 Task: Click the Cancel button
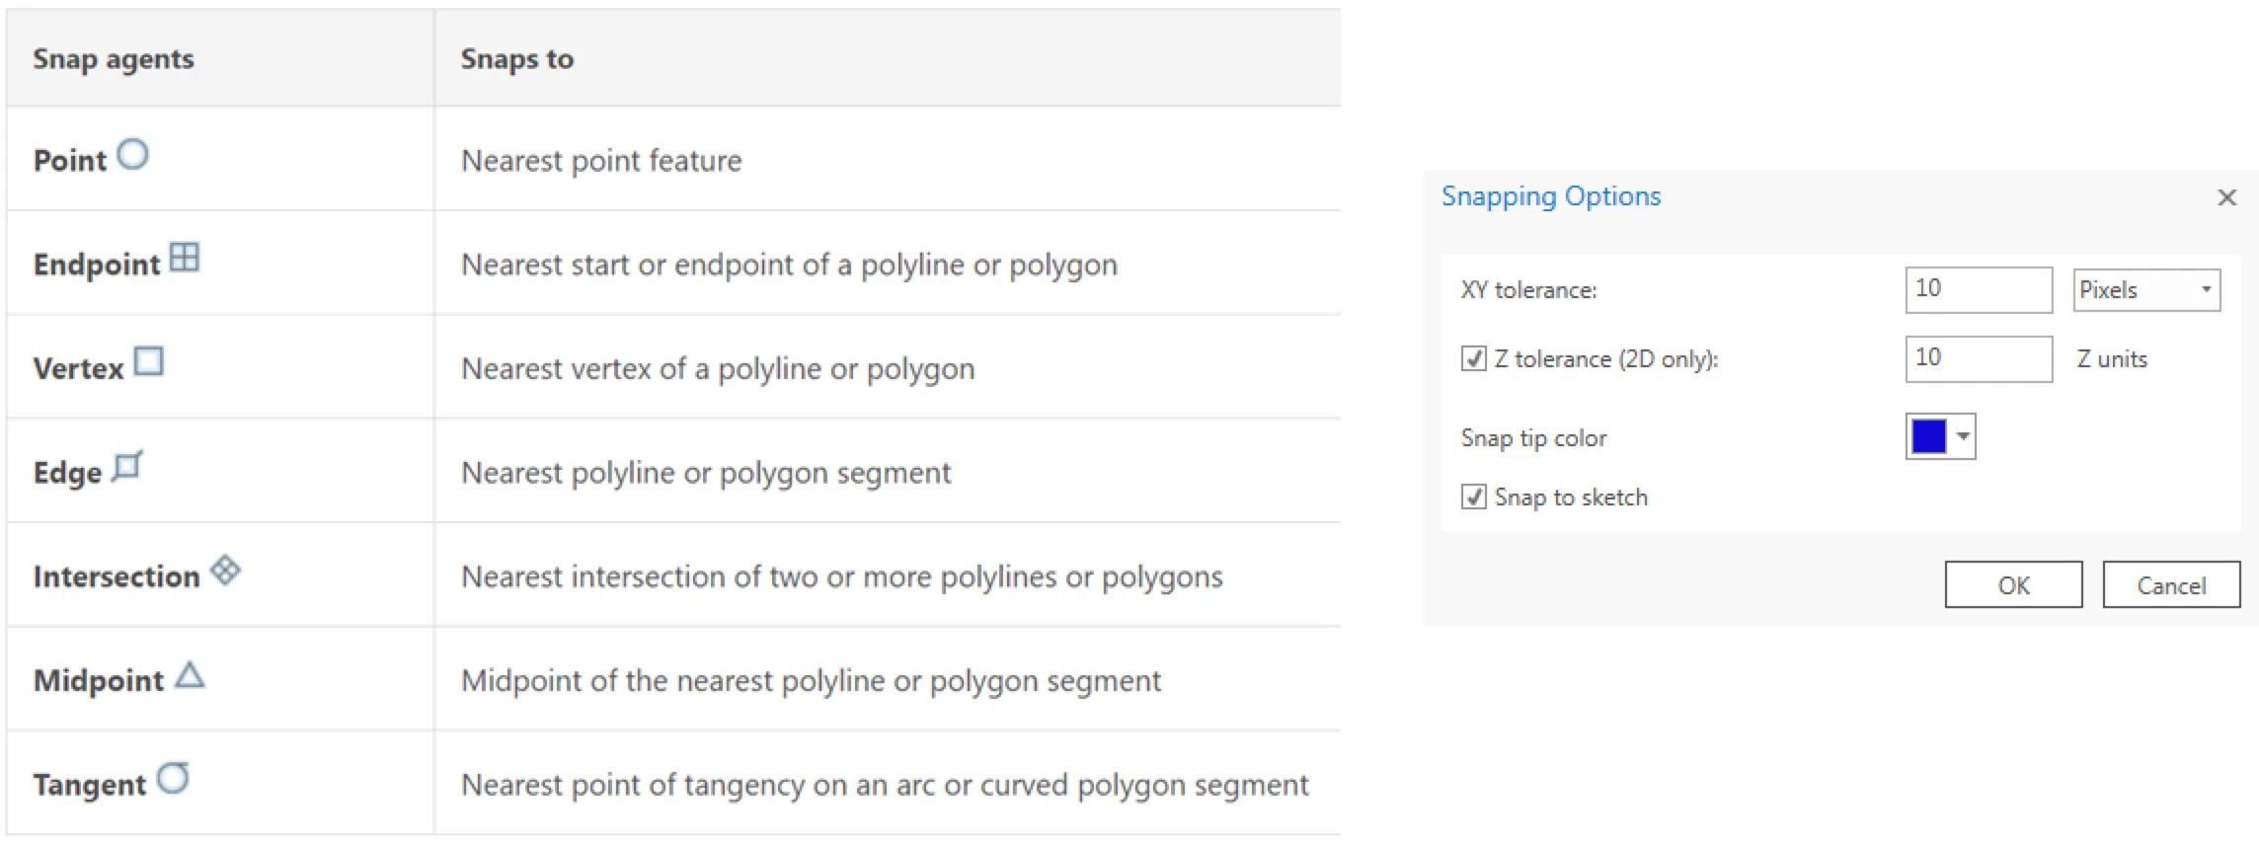point(2170,584)
